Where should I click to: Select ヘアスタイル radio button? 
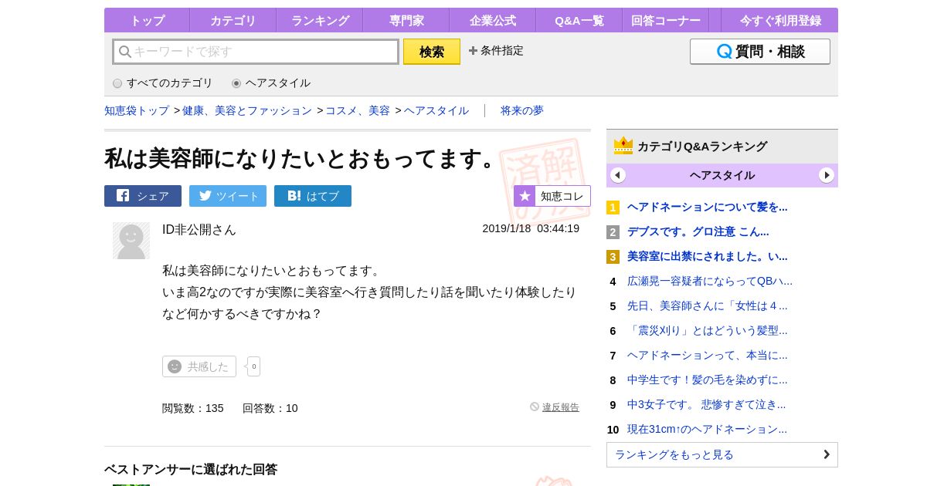pos(236,83)
